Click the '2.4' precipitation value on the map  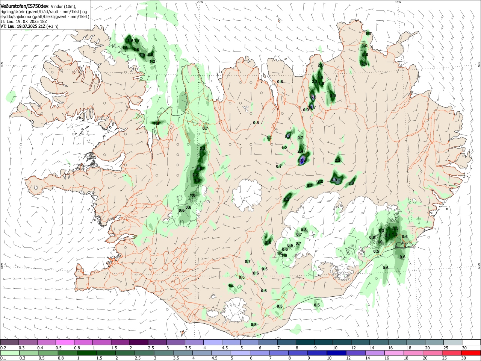(x=300, y=151)
